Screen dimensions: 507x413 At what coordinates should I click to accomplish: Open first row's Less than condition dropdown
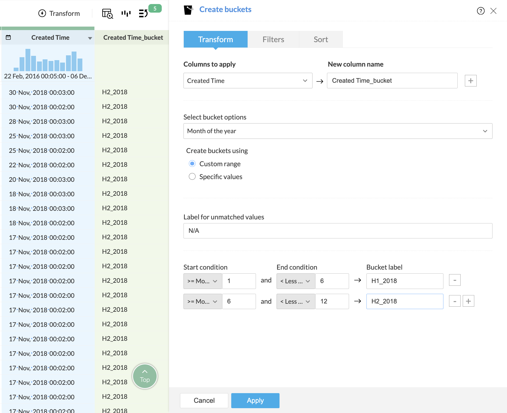pyautogui.click(x=295, y=281)
